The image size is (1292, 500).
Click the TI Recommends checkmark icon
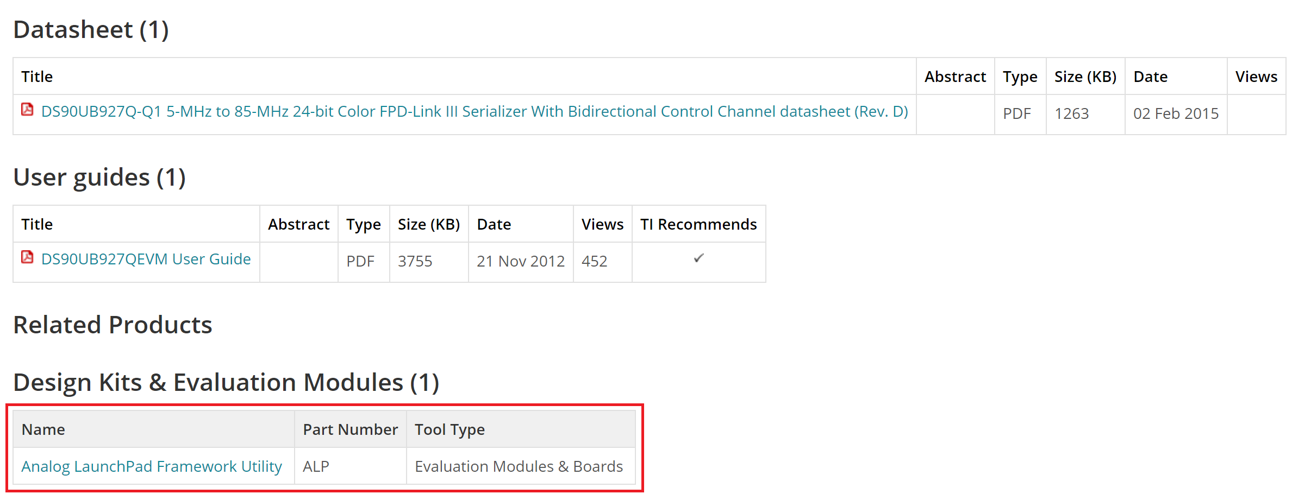click(x=698, y=258)
